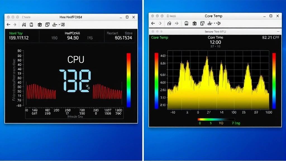
Task: Select the Core Time header item
Action: (x=215, y=37)
